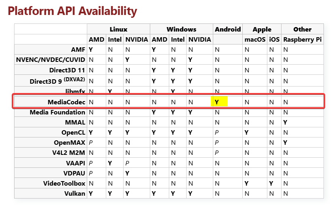Click the highlighted Y in MediaCodec Android cell
This screenshot has height=205, width=334.
[217, 102]
